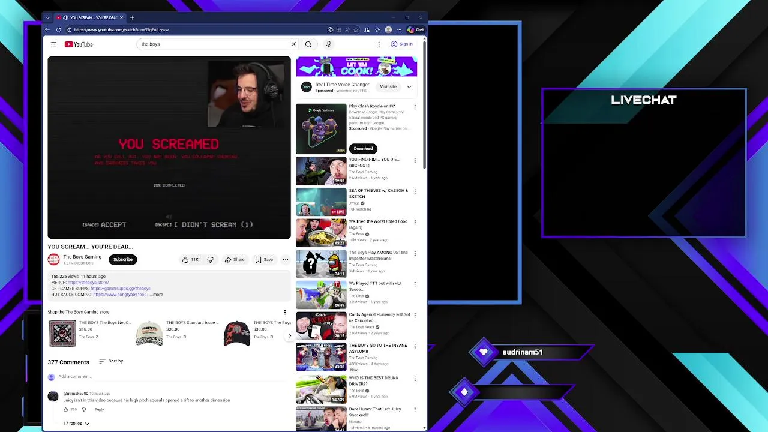Go to the YouTube home logo

(79, 44)
